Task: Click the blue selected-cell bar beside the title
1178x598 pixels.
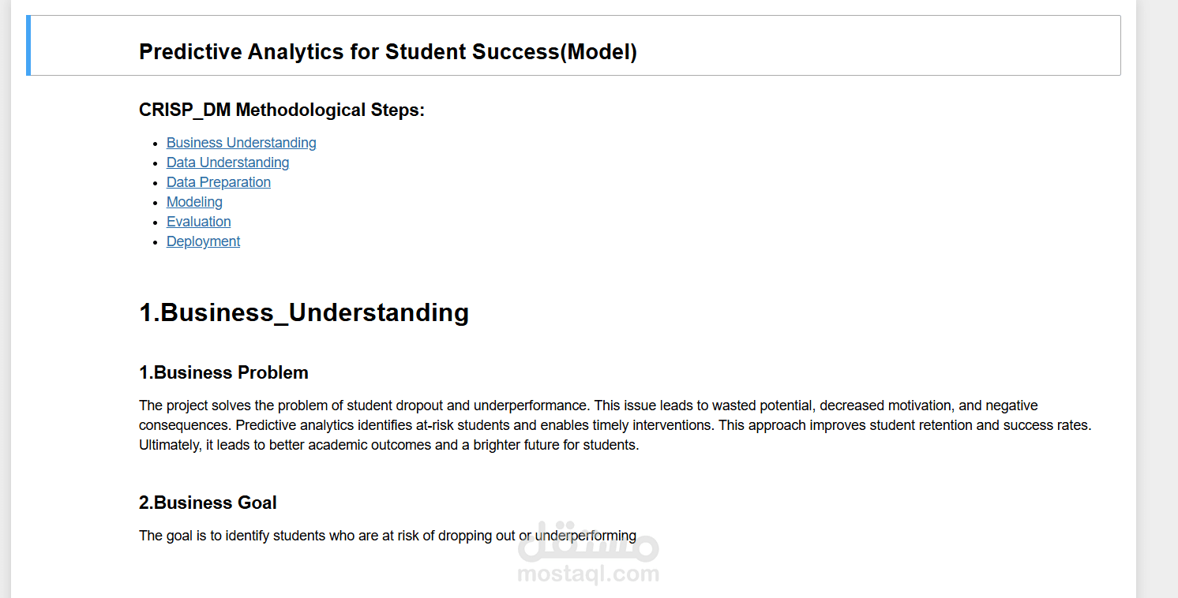Action: 28,46
